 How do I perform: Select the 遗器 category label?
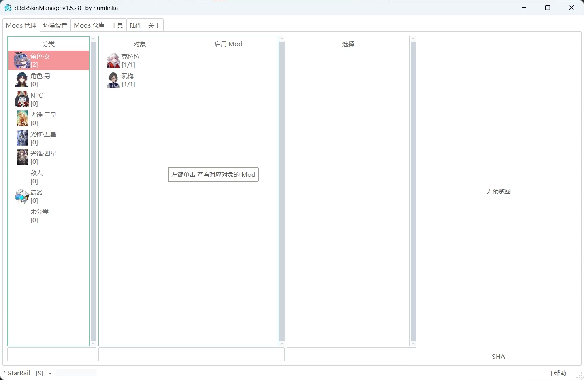coord(36,192)
